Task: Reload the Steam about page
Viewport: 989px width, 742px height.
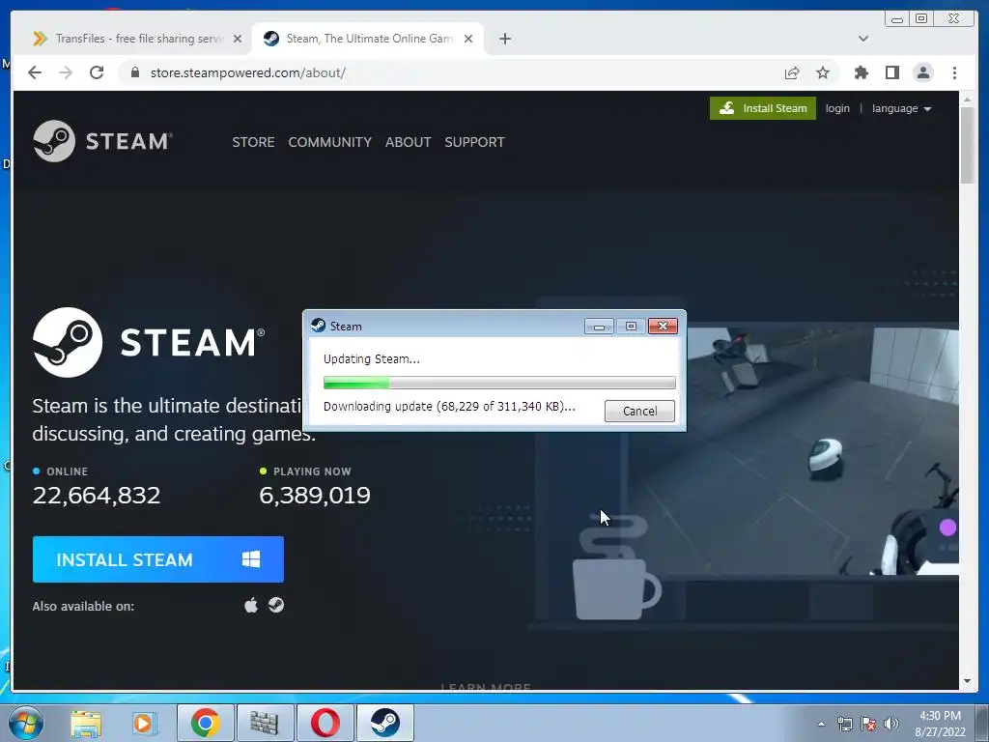Action: (97, 72)
